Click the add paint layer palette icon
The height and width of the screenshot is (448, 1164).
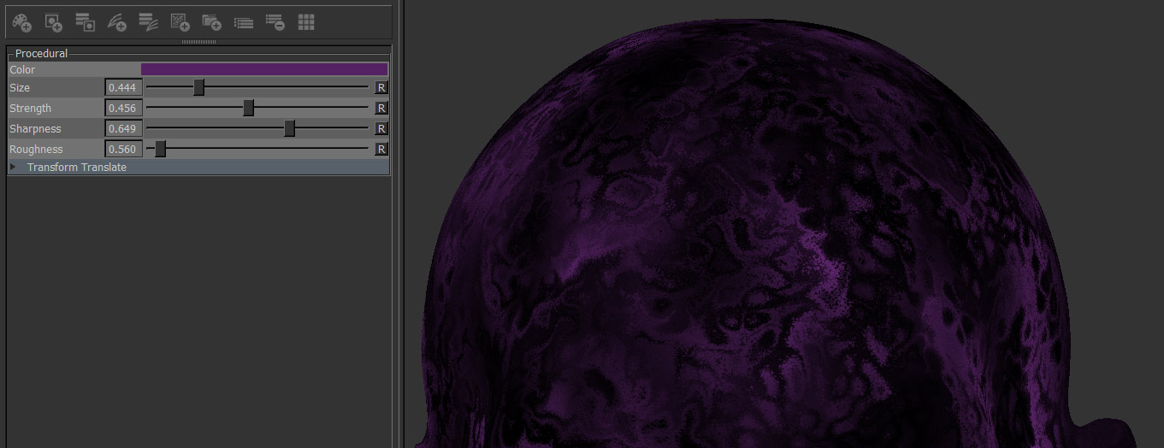(x=22, y=22)
